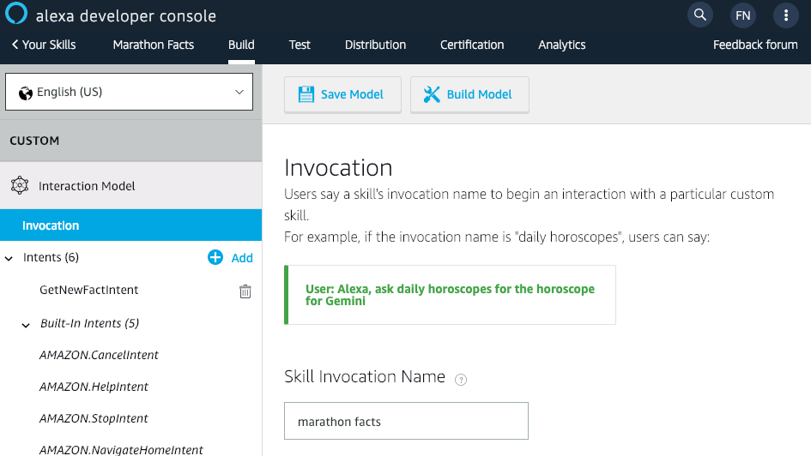Open the Certification tab
This screenshot has width=811, height=456.
coord(472,45)
